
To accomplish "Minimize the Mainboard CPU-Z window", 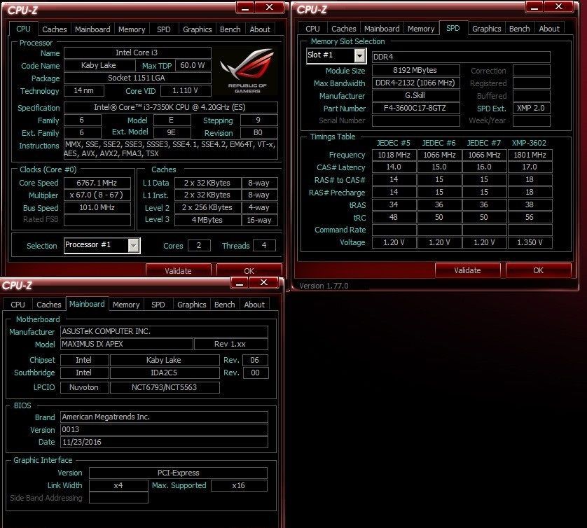I will [240, 282].
